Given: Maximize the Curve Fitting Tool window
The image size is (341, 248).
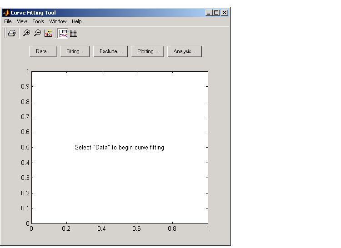Looking at the screenshot, I should click(x=216, y=13).
